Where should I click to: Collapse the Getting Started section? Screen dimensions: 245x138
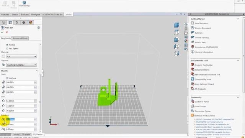pos(238,19)
